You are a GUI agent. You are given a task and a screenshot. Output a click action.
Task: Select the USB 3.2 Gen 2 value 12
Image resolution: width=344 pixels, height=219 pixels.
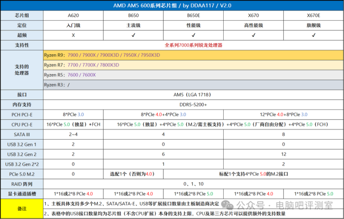point(283,154)
